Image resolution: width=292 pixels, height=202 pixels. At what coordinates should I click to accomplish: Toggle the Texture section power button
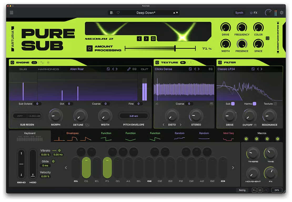tap(157, 62)
